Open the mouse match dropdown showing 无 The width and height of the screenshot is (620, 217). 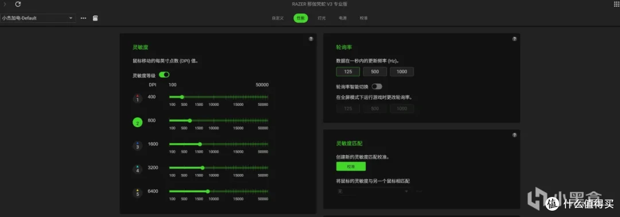click(x=373, y=191)
